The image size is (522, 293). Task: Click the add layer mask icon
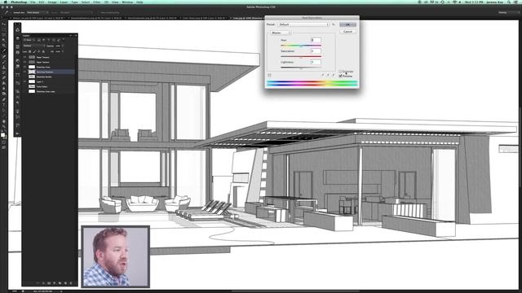(49, 283)
